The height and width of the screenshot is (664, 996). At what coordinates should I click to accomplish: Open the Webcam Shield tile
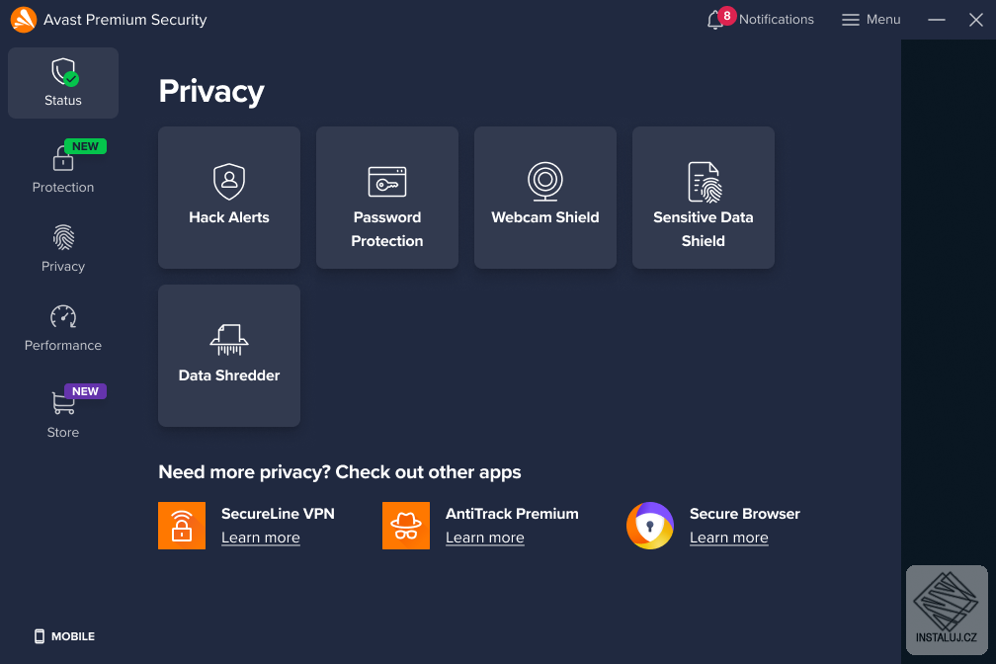545,198
